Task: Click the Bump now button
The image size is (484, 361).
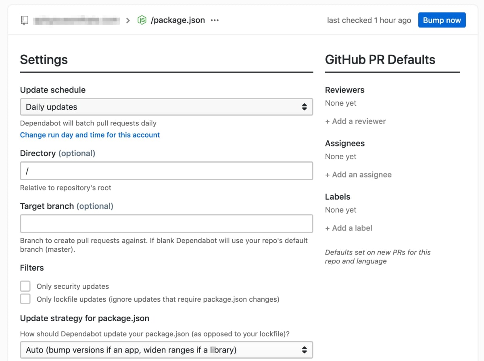Action: (442, 20)
